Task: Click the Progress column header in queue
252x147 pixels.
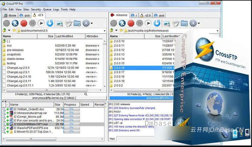Action: pyautogui.click(x=71, y=104)
